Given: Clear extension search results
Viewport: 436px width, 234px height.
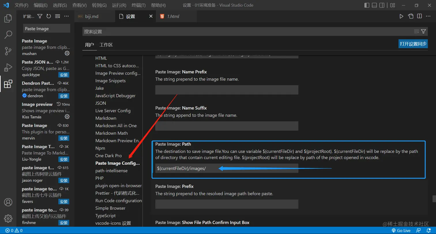Looking at the screenshot, I should pyautogui.click(x=57, y=16).
